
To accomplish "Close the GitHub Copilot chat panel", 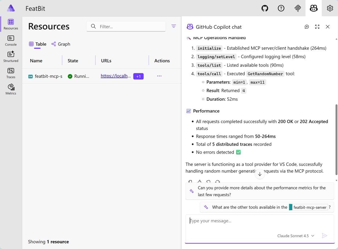I will click(x=328, y=27).
